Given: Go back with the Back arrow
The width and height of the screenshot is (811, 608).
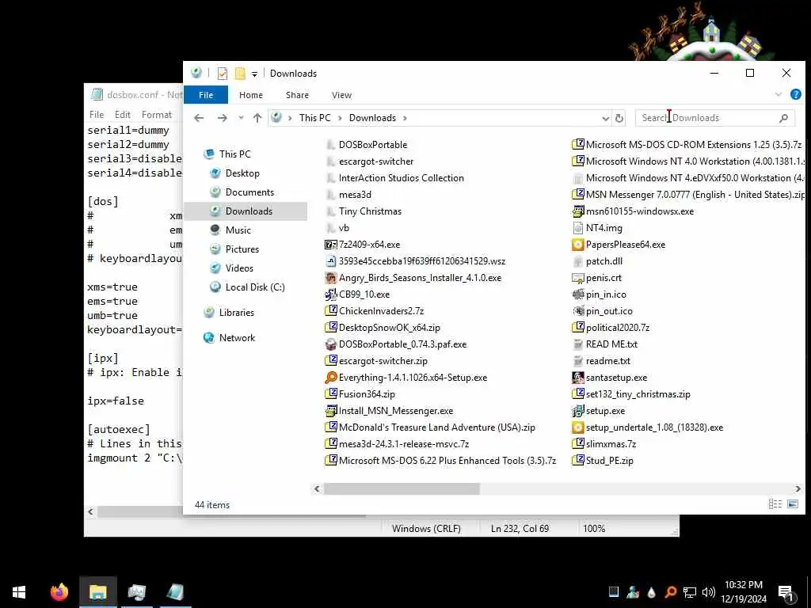Looking at the screenshot, I should (x=199, y=118).
